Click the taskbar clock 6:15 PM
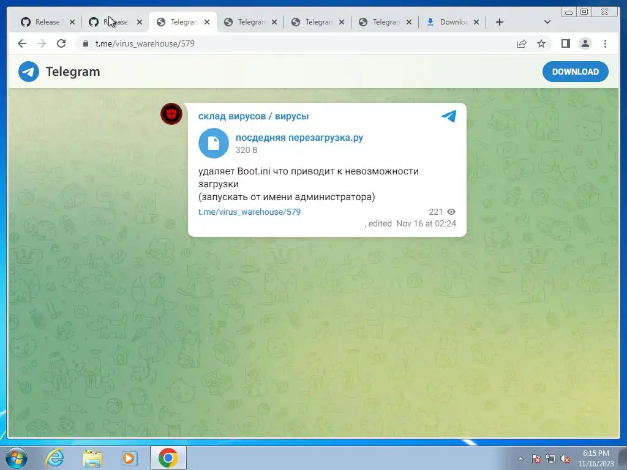Screen dimensions: 627x470 point(596,458)
